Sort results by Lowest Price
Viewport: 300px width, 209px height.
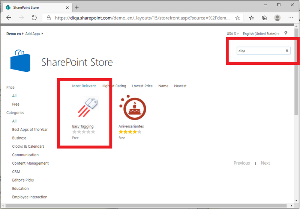[142, 86]
